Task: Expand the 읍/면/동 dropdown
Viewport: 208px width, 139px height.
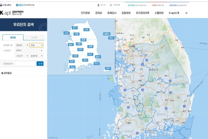Action: (x=36, y=56)
